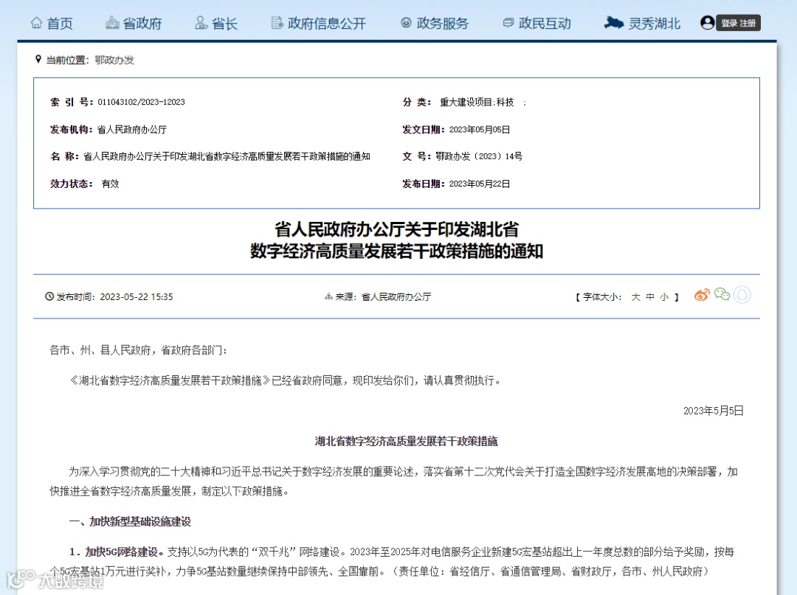Image resolution: width=797 pixels, height=595 pixels.
Task: Click the right-aligned date 2023年5月5日
Action: (713, 411)
